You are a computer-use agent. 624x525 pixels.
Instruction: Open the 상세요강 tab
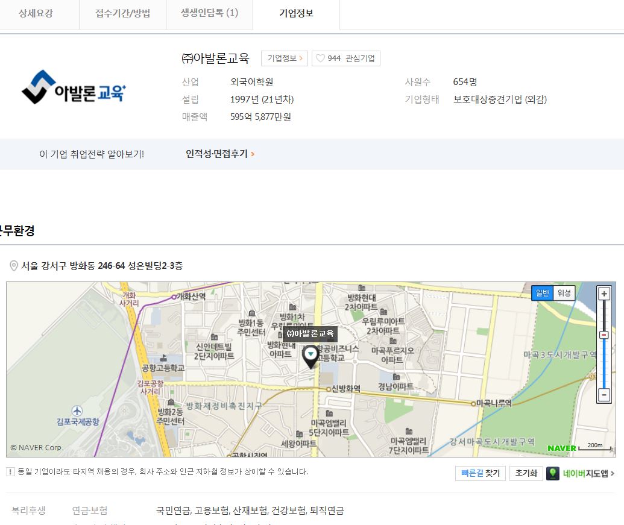click(36, 13)
